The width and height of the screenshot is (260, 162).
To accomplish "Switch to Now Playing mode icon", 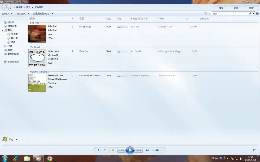I will 254,150.
